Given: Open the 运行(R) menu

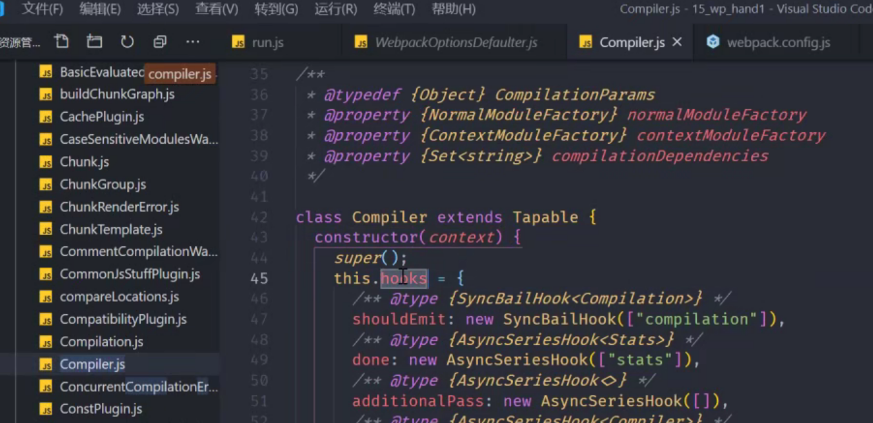Looking at the screenshot, I should click(x=336, y=9).
